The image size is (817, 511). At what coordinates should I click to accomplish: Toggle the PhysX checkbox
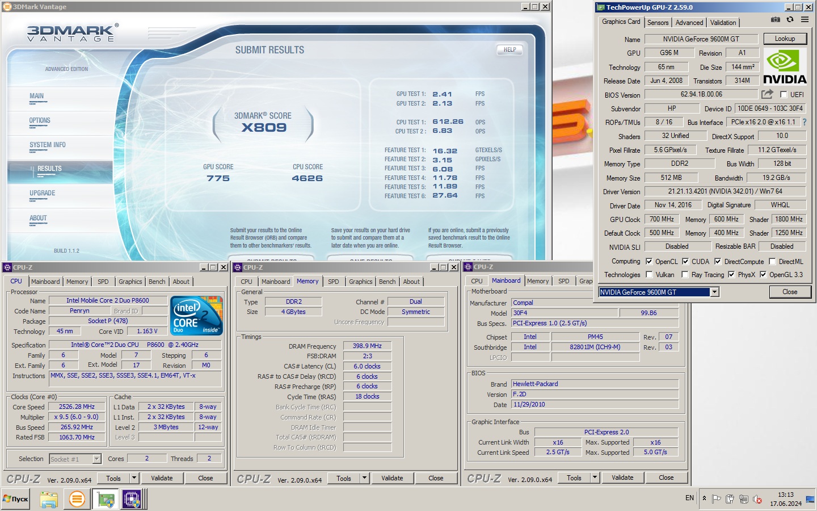click(731, 274)
